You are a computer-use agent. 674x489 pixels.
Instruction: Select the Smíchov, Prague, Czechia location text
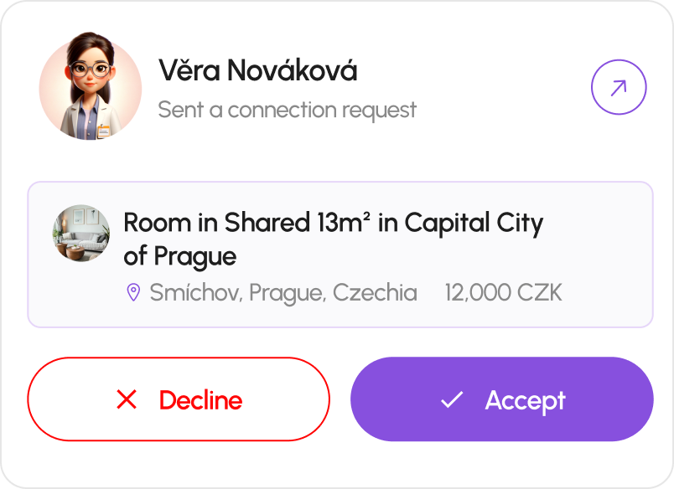(283, 292)
